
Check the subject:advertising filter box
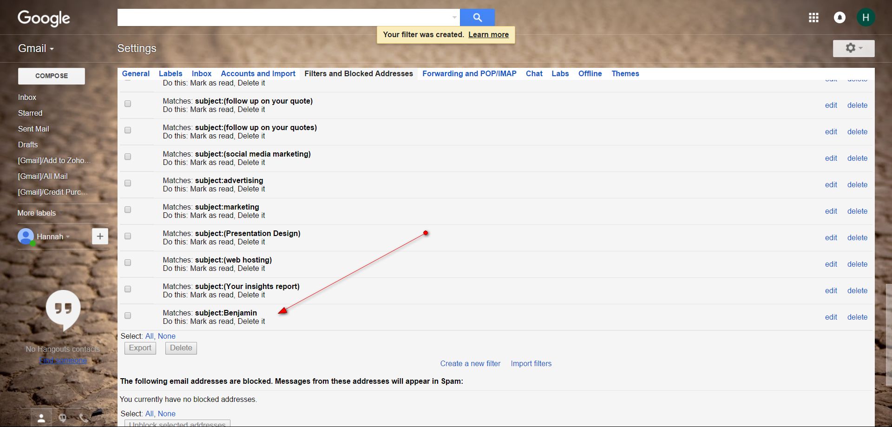(x=128, y=183)
